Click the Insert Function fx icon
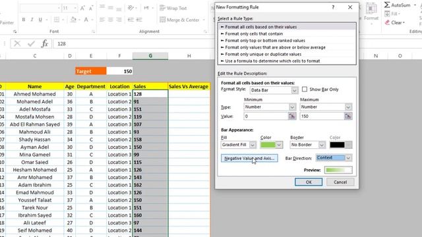Screen dimensions: 422x237 coord(45,43)
